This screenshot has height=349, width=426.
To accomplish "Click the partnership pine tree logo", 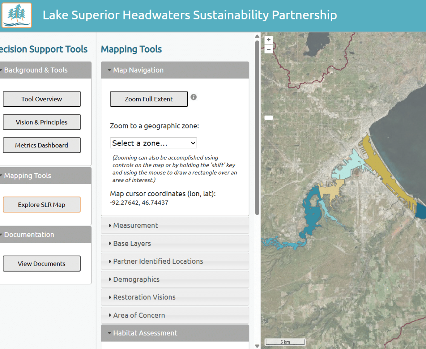I will 17,15.
